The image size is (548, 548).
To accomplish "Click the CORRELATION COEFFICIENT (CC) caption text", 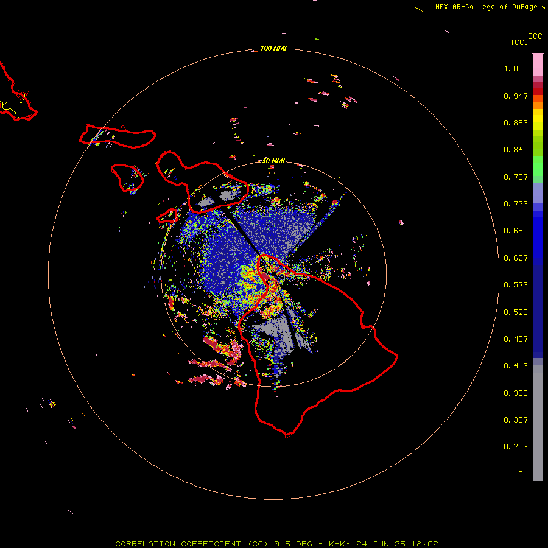I will click(x=192, y=544).
